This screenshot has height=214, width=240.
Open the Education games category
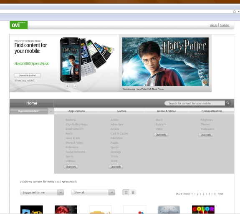(116, 138)
